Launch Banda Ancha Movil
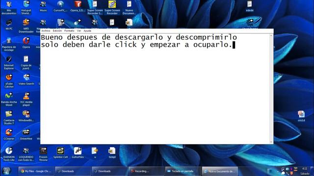 9,99
